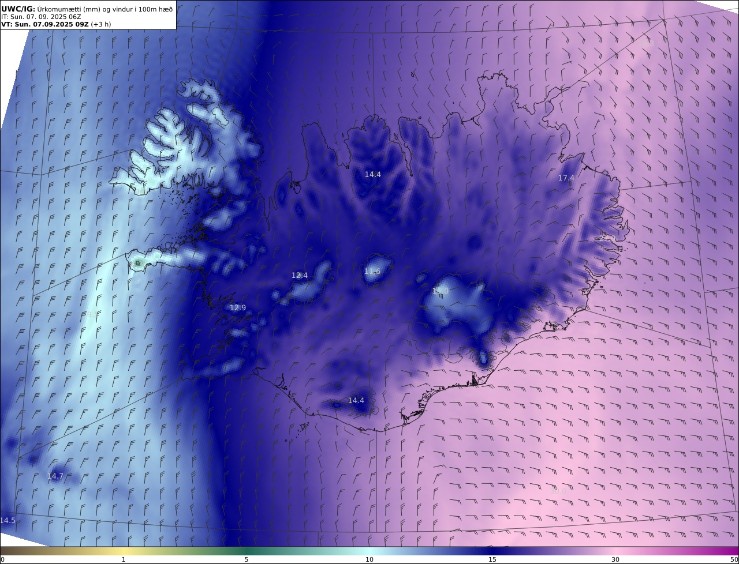This screenshot has height=564, width=739.
Task: Click the colorbar tick label 10
Action: click(x=369, y=559)
